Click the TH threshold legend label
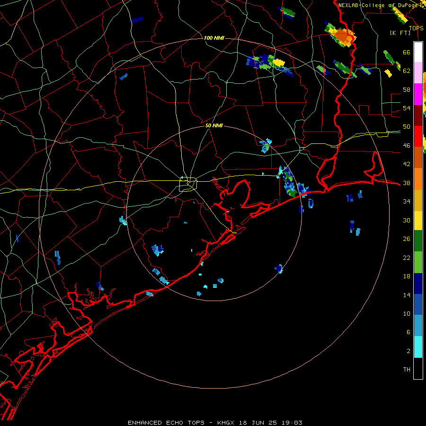 click(x=407, y=370)
